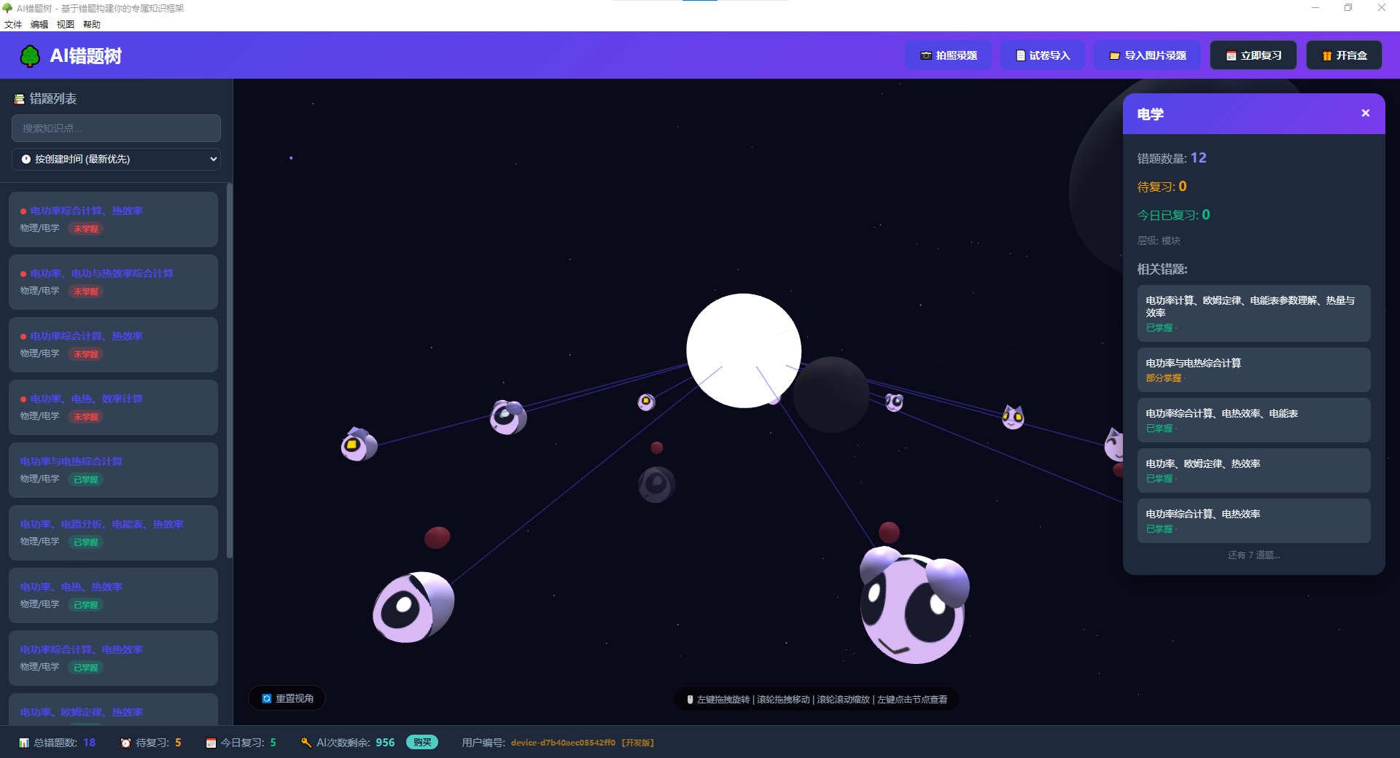The width and height of the screenshot is (1400, 758).
Task: Open 电学 panel item 电功率、欧姆定律、热效率
Action: point(1253,470)
